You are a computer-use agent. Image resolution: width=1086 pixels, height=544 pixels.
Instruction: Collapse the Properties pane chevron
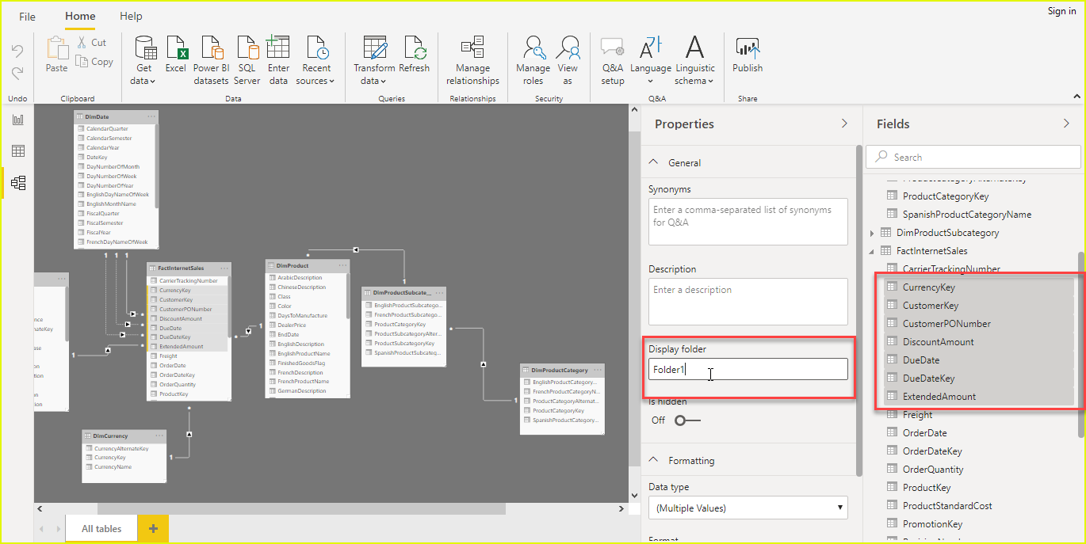click(844, 124)
